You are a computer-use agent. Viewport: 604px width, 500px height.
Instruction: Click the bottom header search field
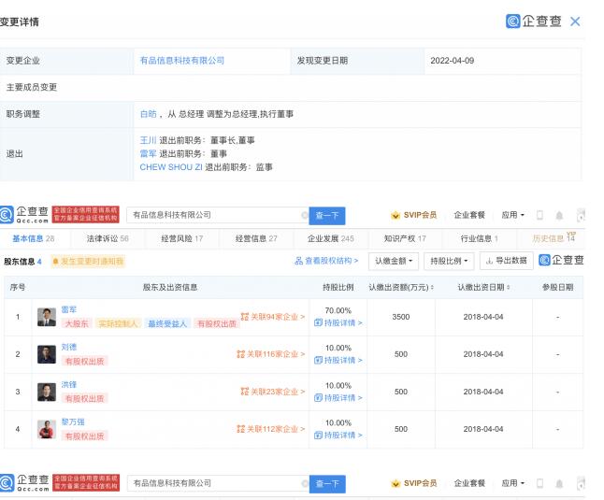[x=218, y=483]
